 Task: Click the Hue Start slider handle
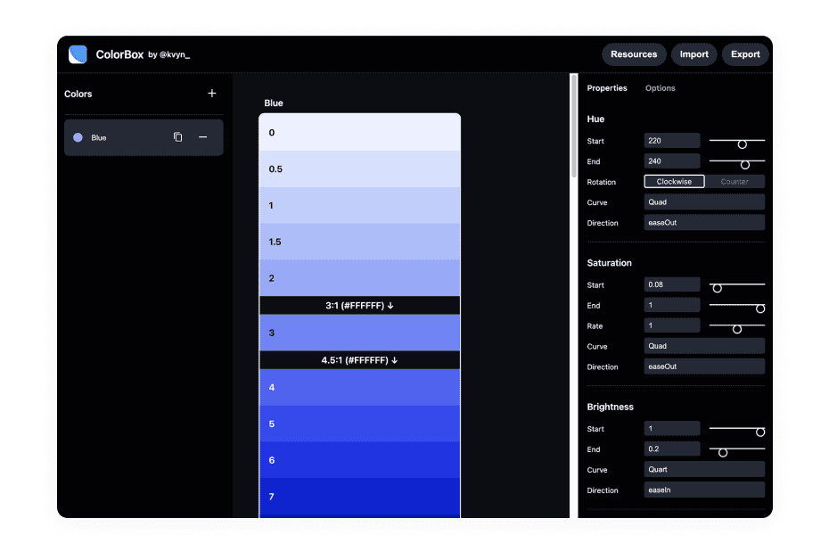pyautogui.click(x=741, y=143)
